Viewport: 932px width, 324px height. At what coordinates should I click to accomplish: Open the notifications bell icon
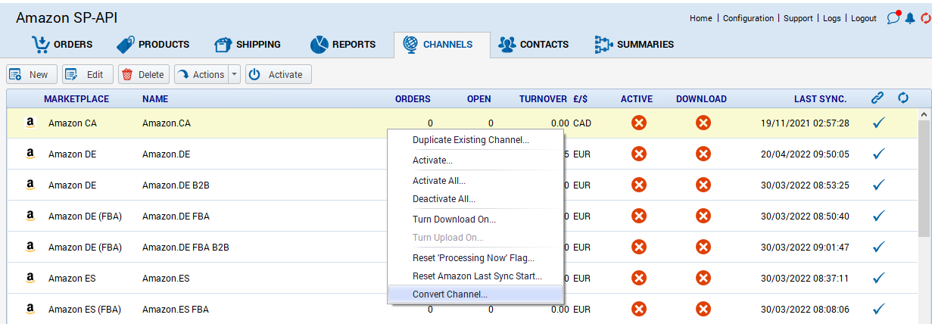click(x=910, y=18)
